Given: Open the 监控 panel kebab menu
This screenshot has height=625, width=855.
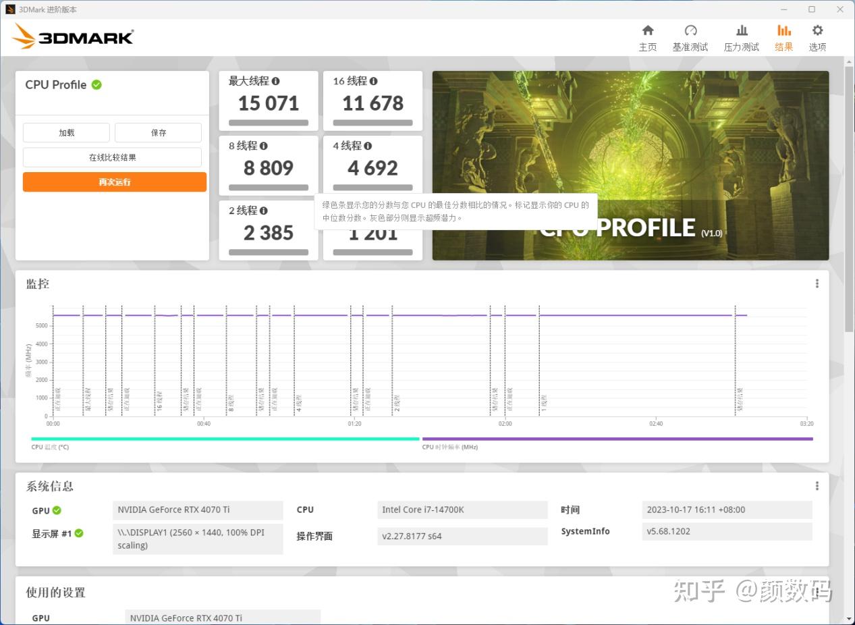Looking at the screenshot, I should (817, 283).
